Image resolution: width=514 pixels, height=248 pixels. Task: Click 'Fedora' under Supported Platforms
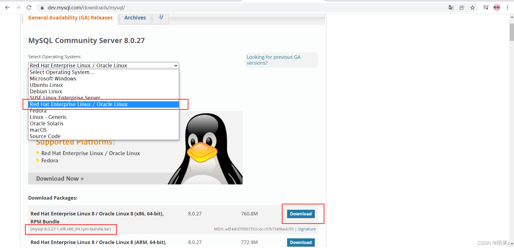tap(50, 160)
